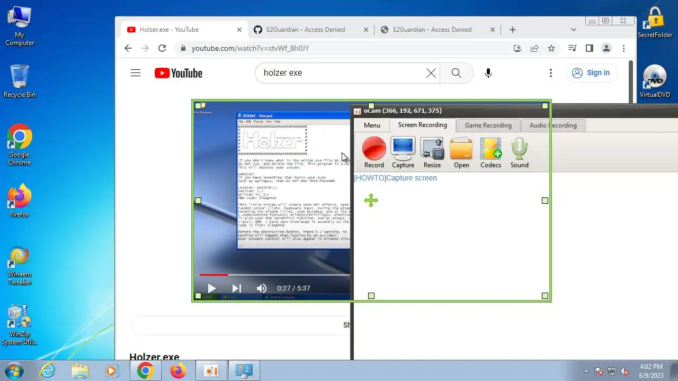Select the Firefox desktop shortcut
Image resolution: width=678 pixels, height=381 pixels.
click(x=20, y=201)
